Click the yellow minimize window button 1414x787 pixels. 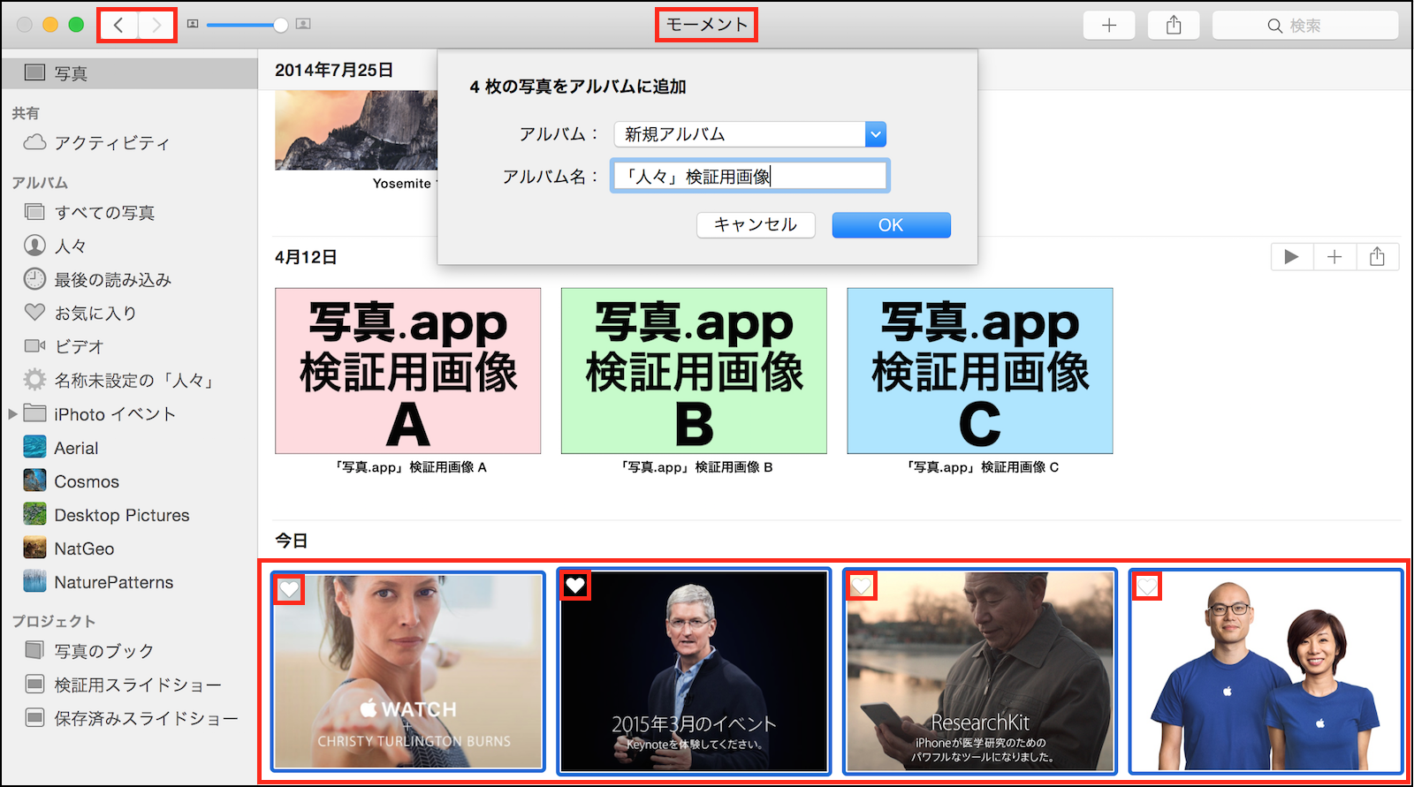pos(50,25)
